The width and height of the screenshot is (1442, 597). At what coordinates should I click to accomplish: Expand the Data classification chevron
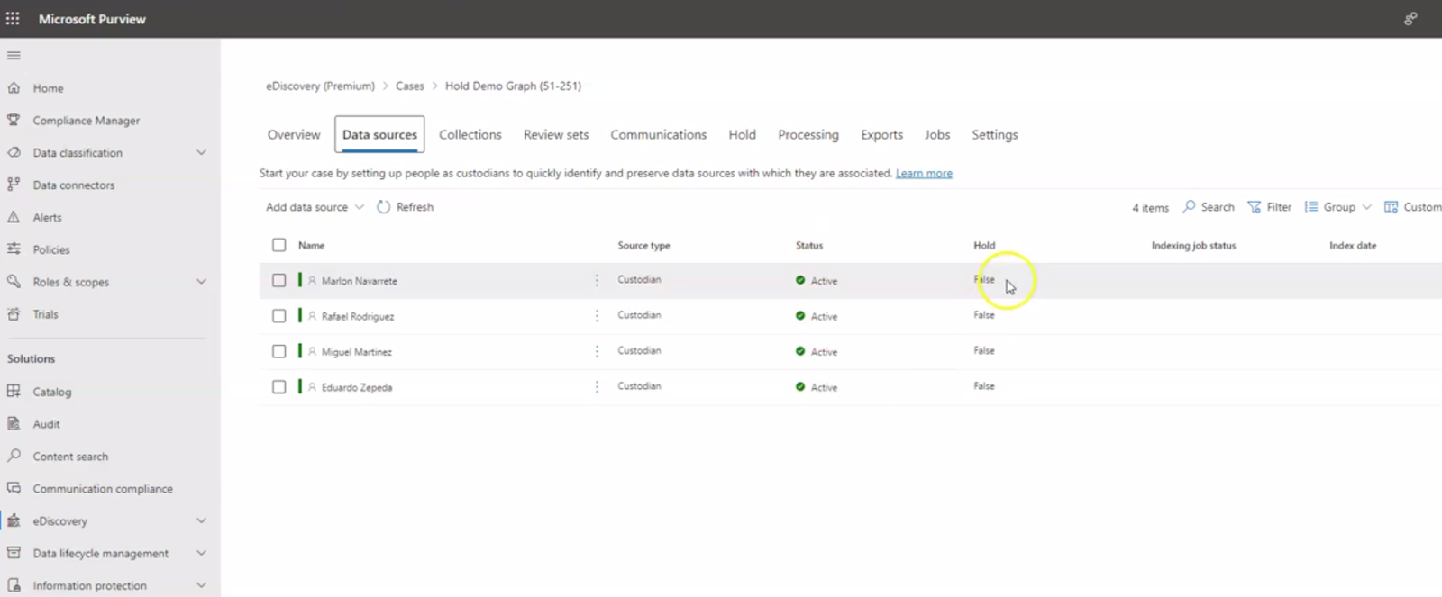pos(202,152)
